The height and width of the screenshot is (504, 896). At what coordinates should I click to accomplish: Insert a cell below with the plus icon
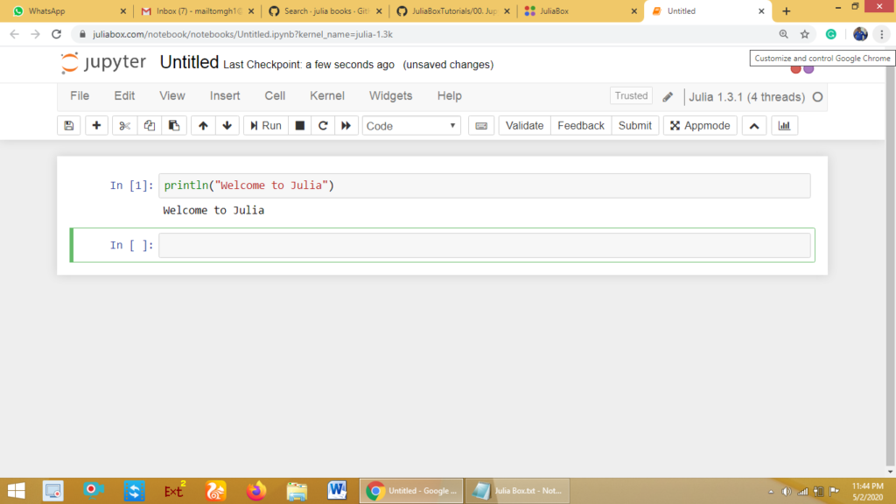pos(96,126)
